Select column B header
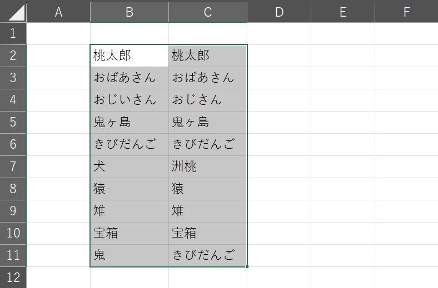 coord(130,12)
